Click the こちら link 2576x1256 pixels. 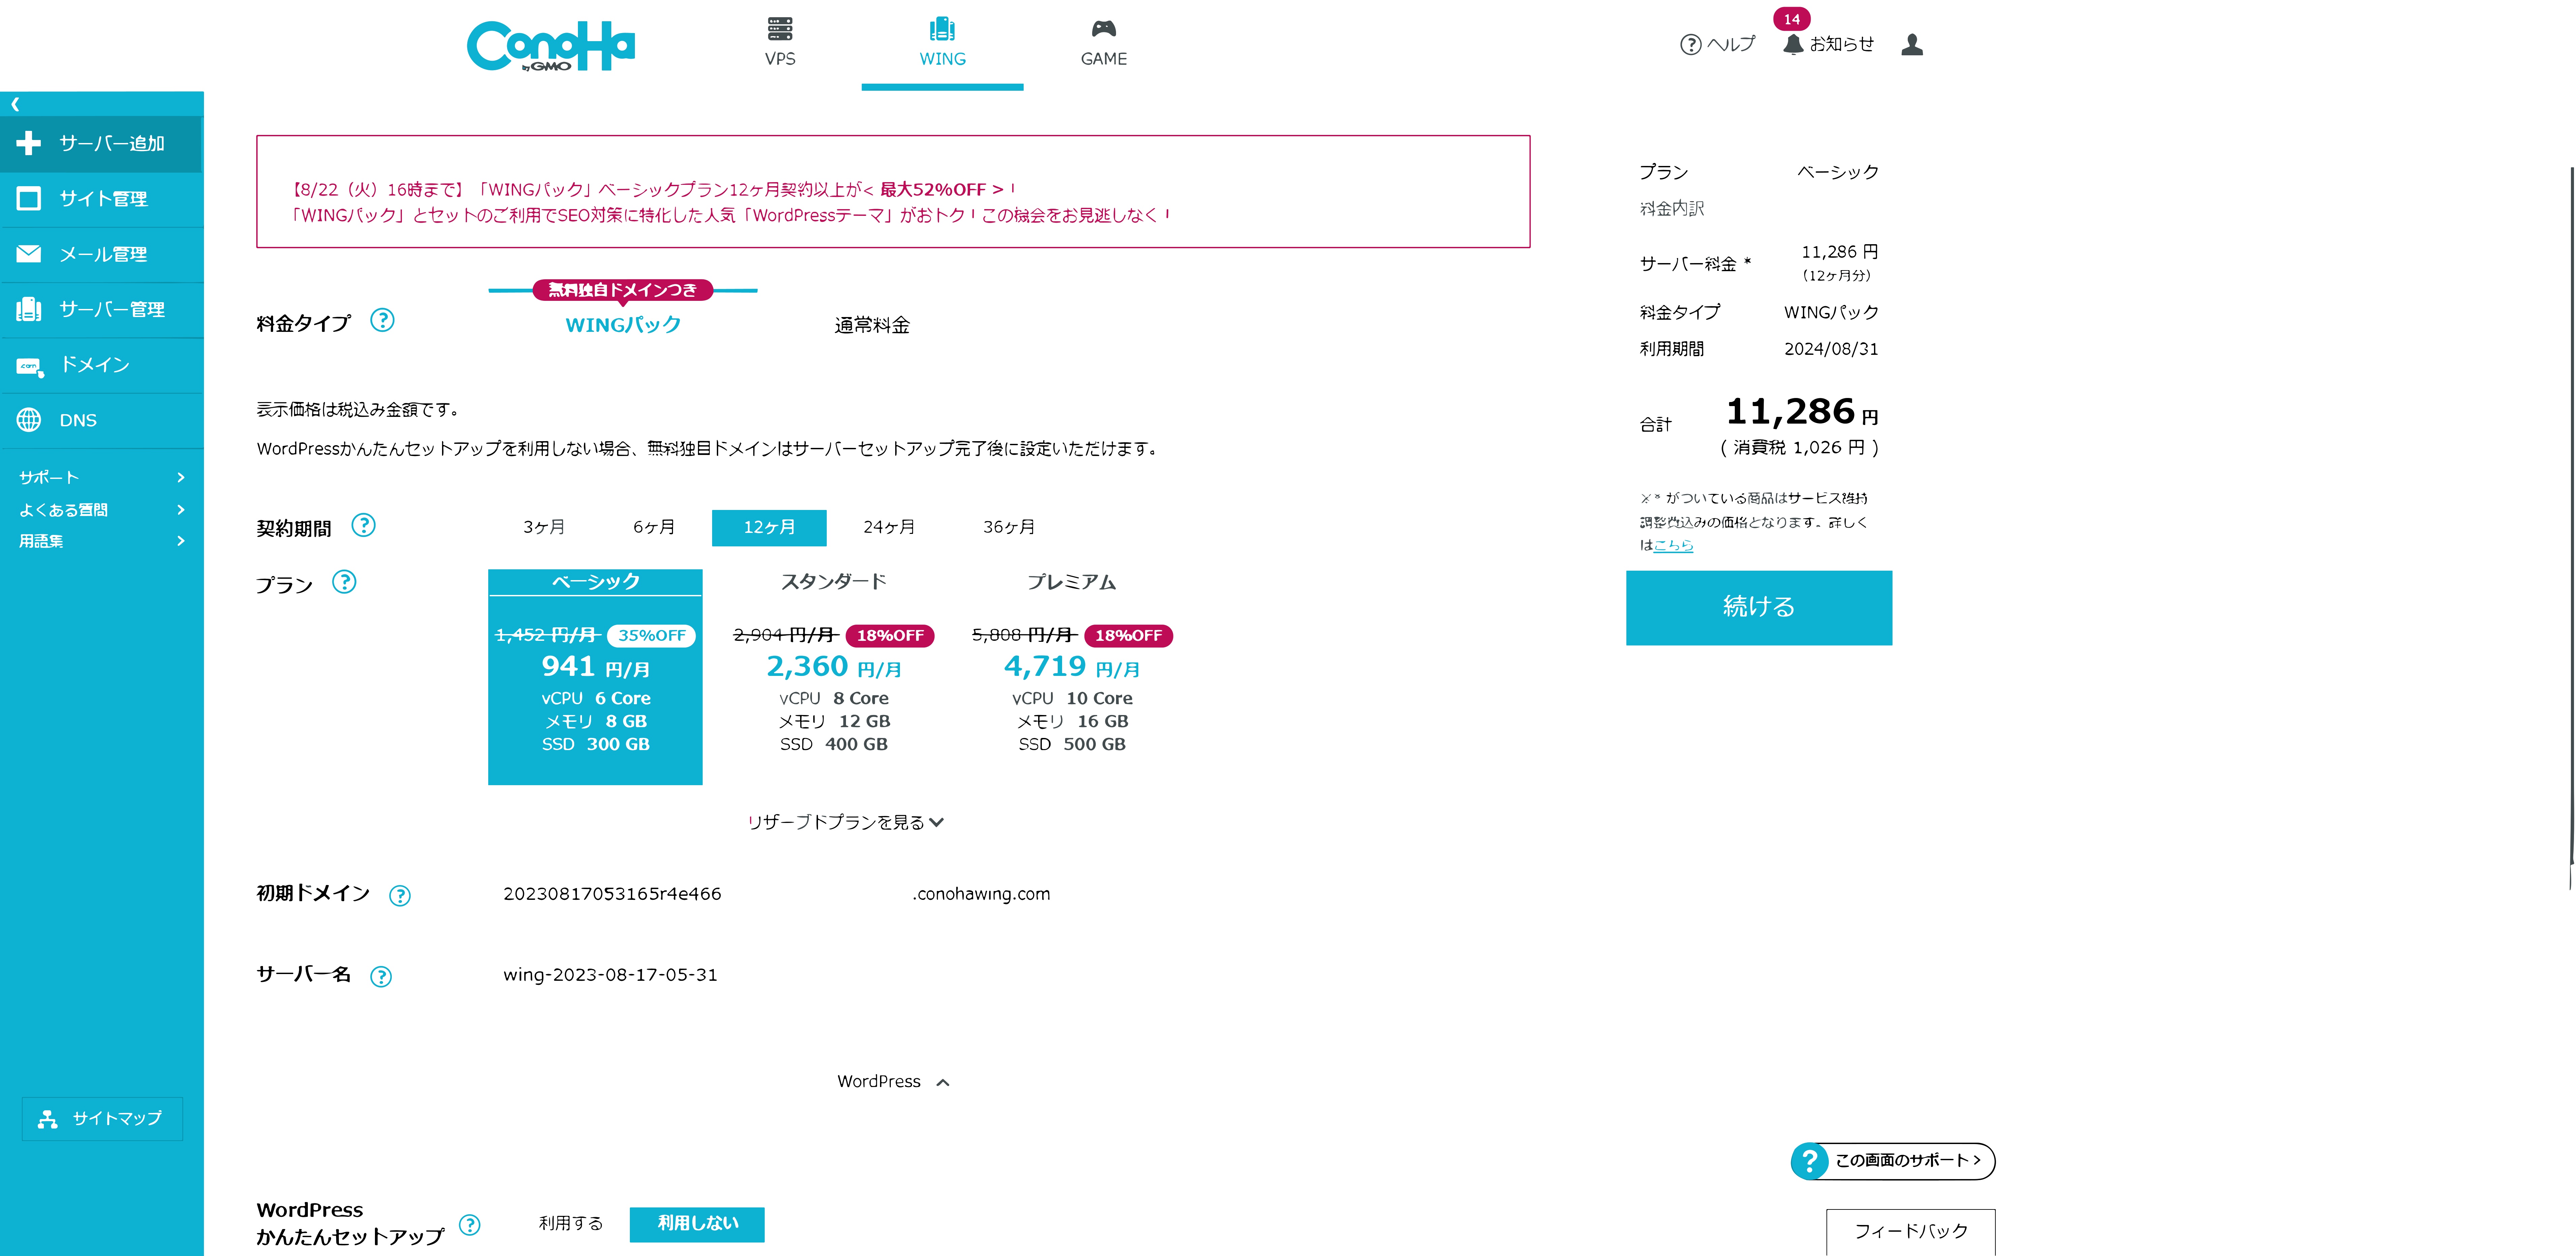pos(1673,546)
